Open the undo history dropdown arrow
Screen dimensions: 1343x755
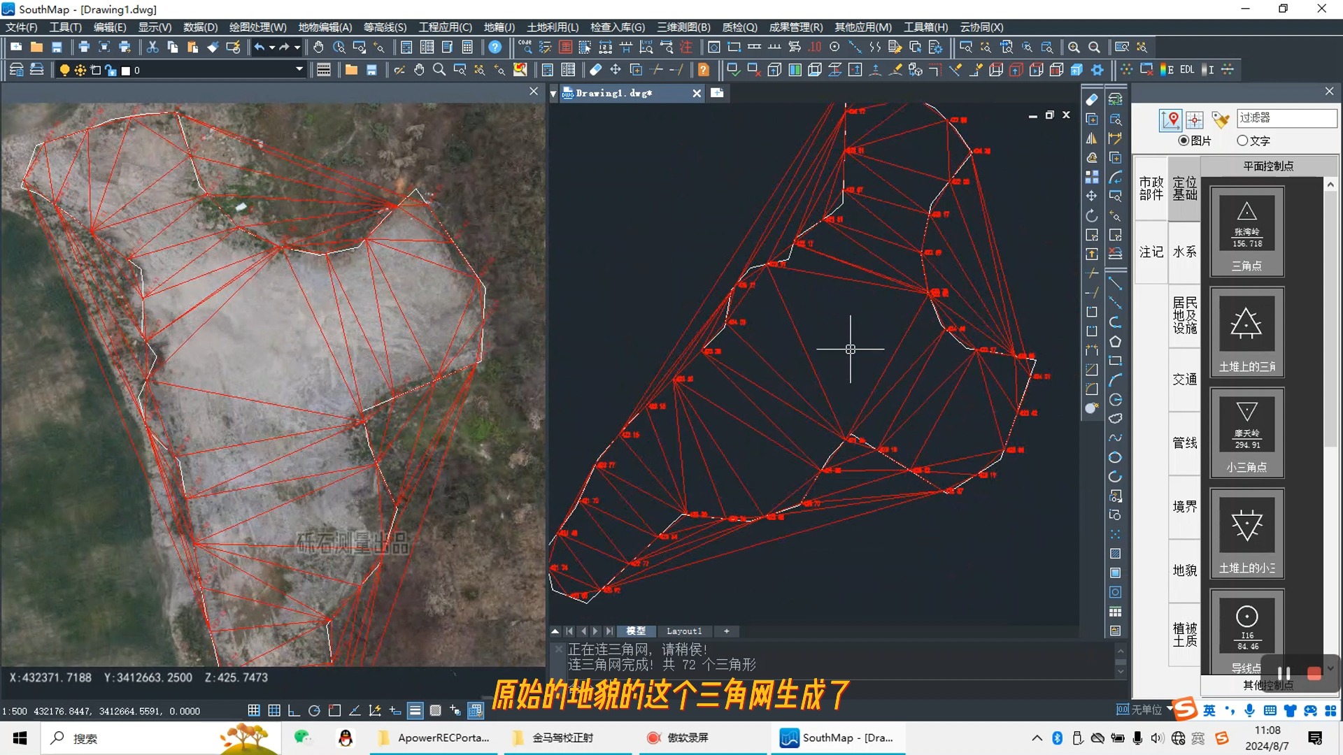[271, 48]
